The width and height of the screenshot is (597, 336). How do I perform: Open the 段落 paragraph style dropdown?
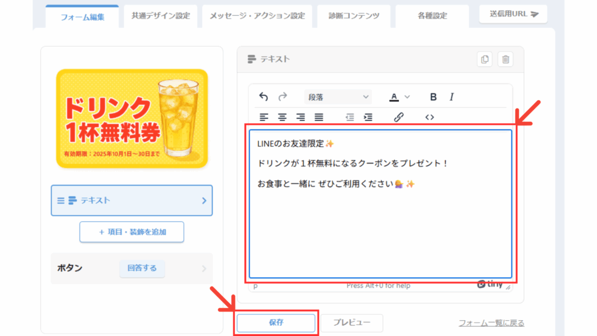[x=339, y=97]
